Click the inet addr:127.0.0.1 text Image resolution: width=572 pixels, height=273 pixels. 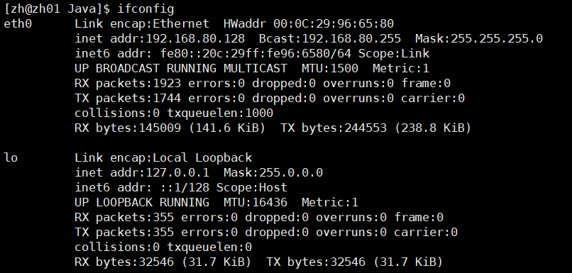(x=142, y=172)
